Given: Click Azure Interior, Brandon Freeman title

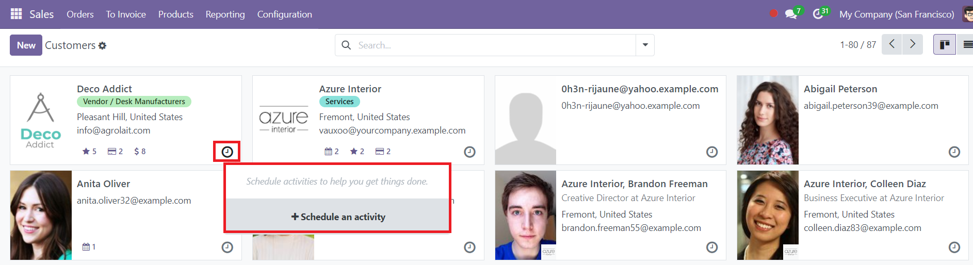Looking at the screenshot, I should (635, 184).
